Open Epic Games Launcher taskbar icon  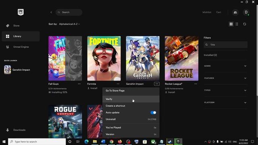pos(178,141)
